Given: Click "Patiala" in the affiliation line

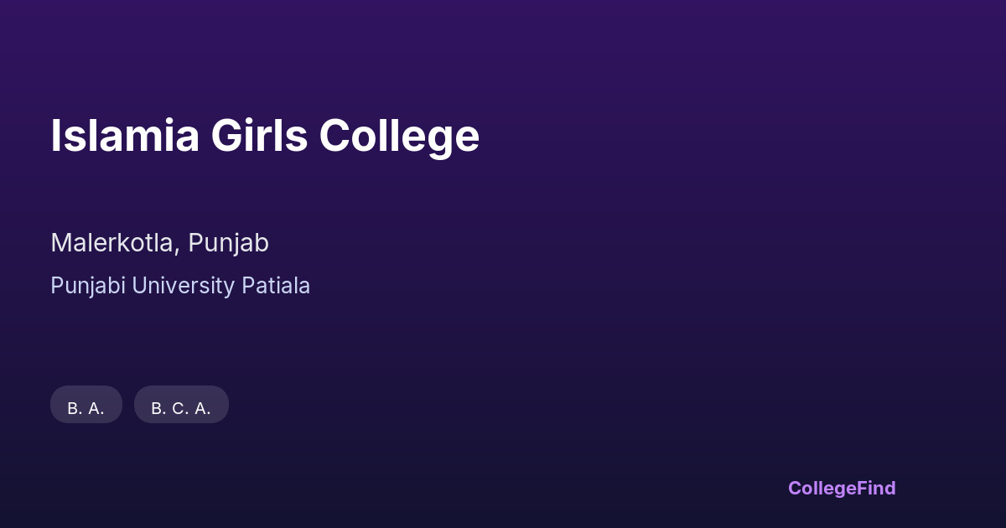Looking at the screenshot, I should tap(276, 286).
